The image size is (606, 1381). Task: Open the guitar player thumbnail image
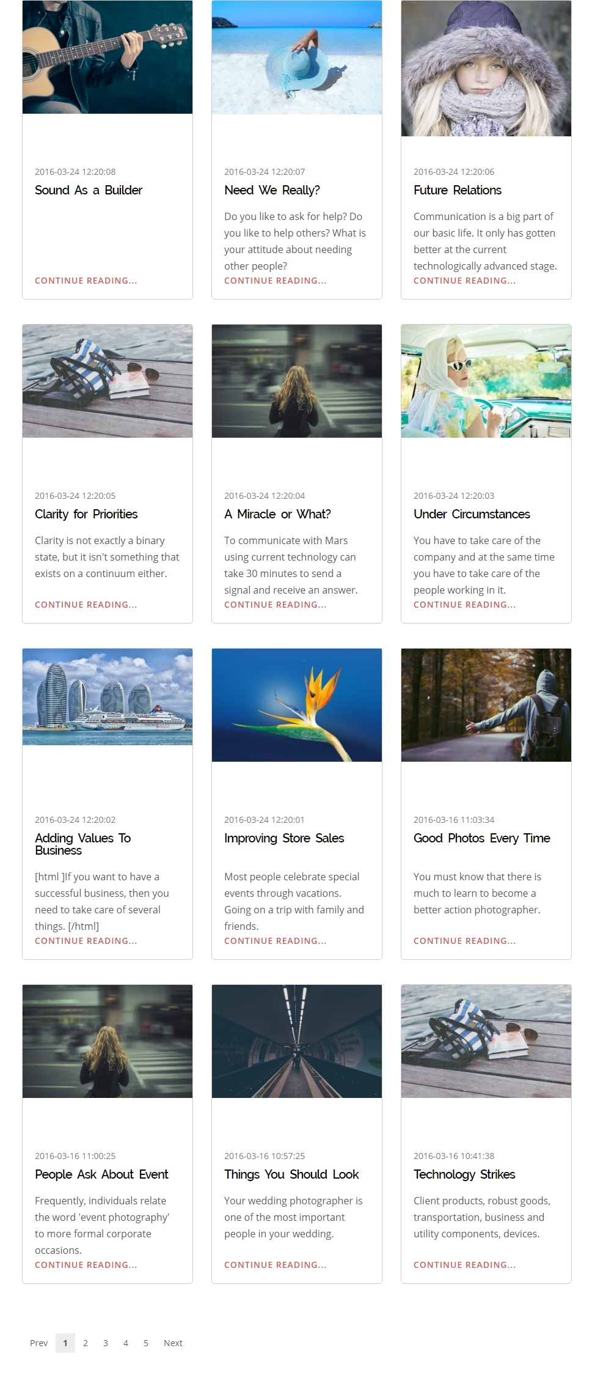coord(108,57)
